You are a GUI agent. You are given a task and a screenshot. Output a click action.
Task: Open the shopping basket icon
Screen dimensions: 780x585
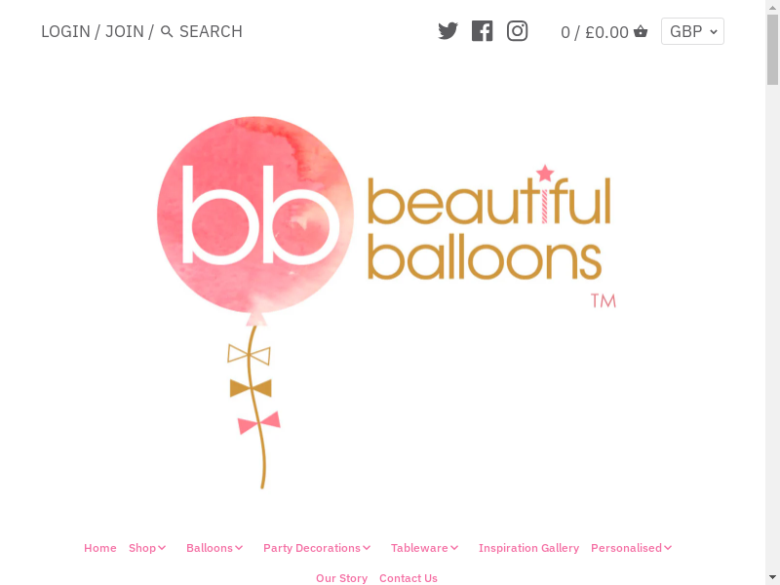tap(641, 31)
